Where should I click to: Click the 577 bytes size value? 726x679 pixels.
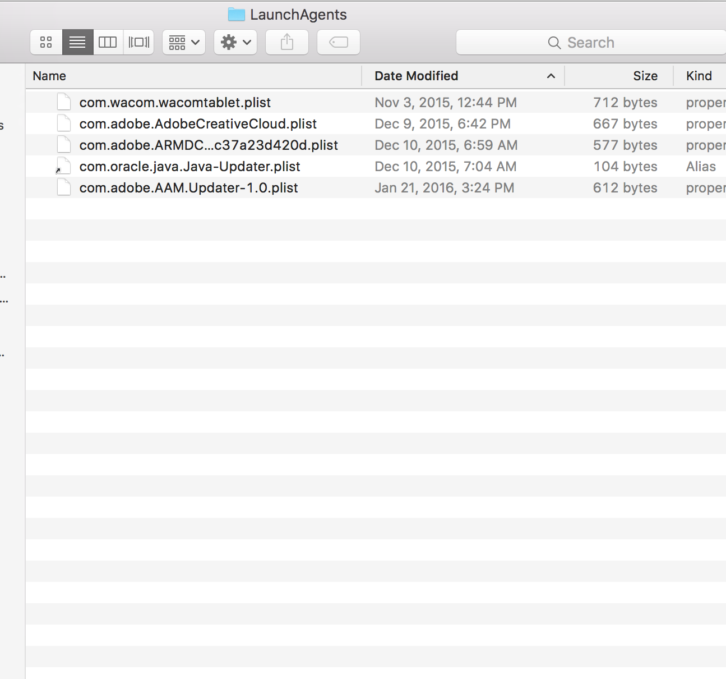click(x=625, y=145)
